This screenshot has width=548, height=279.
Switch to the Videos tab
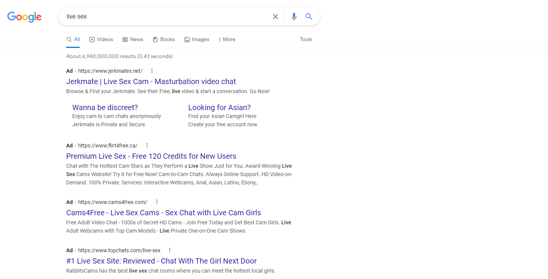point(101,40)
